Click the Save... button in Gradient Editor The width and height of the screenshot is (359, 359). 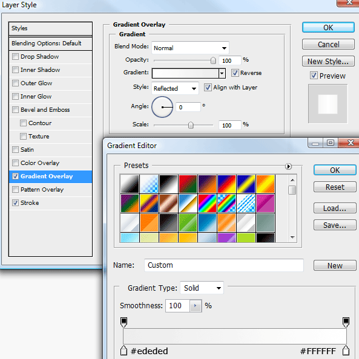click(x=335, y=225)
